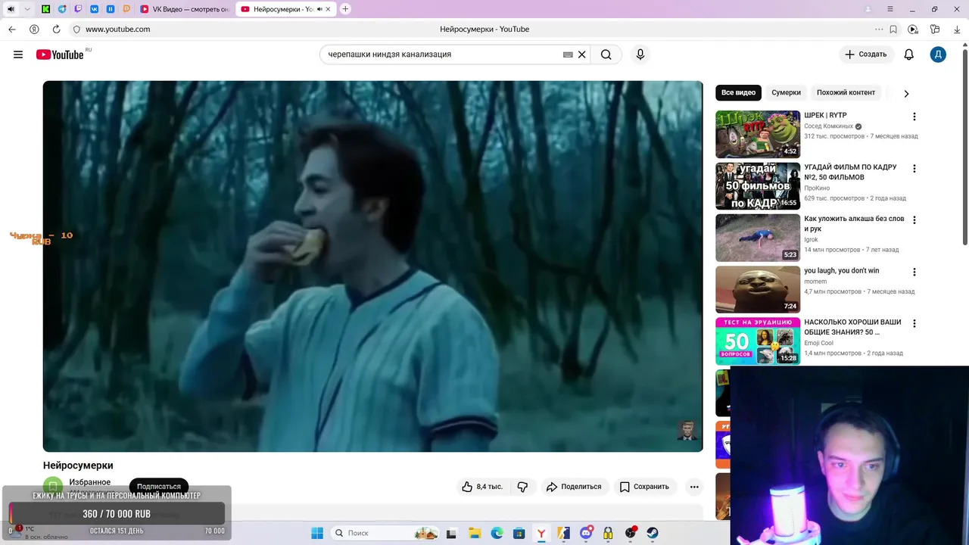The width and height of the screenshot is (969, 545).
Task: Click Поделиться to share the video
Action: [x=574, y=487]
